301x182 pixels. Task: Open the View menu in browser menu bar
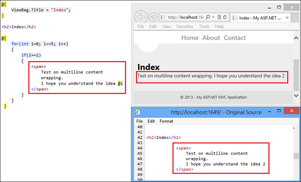point(166,27)
